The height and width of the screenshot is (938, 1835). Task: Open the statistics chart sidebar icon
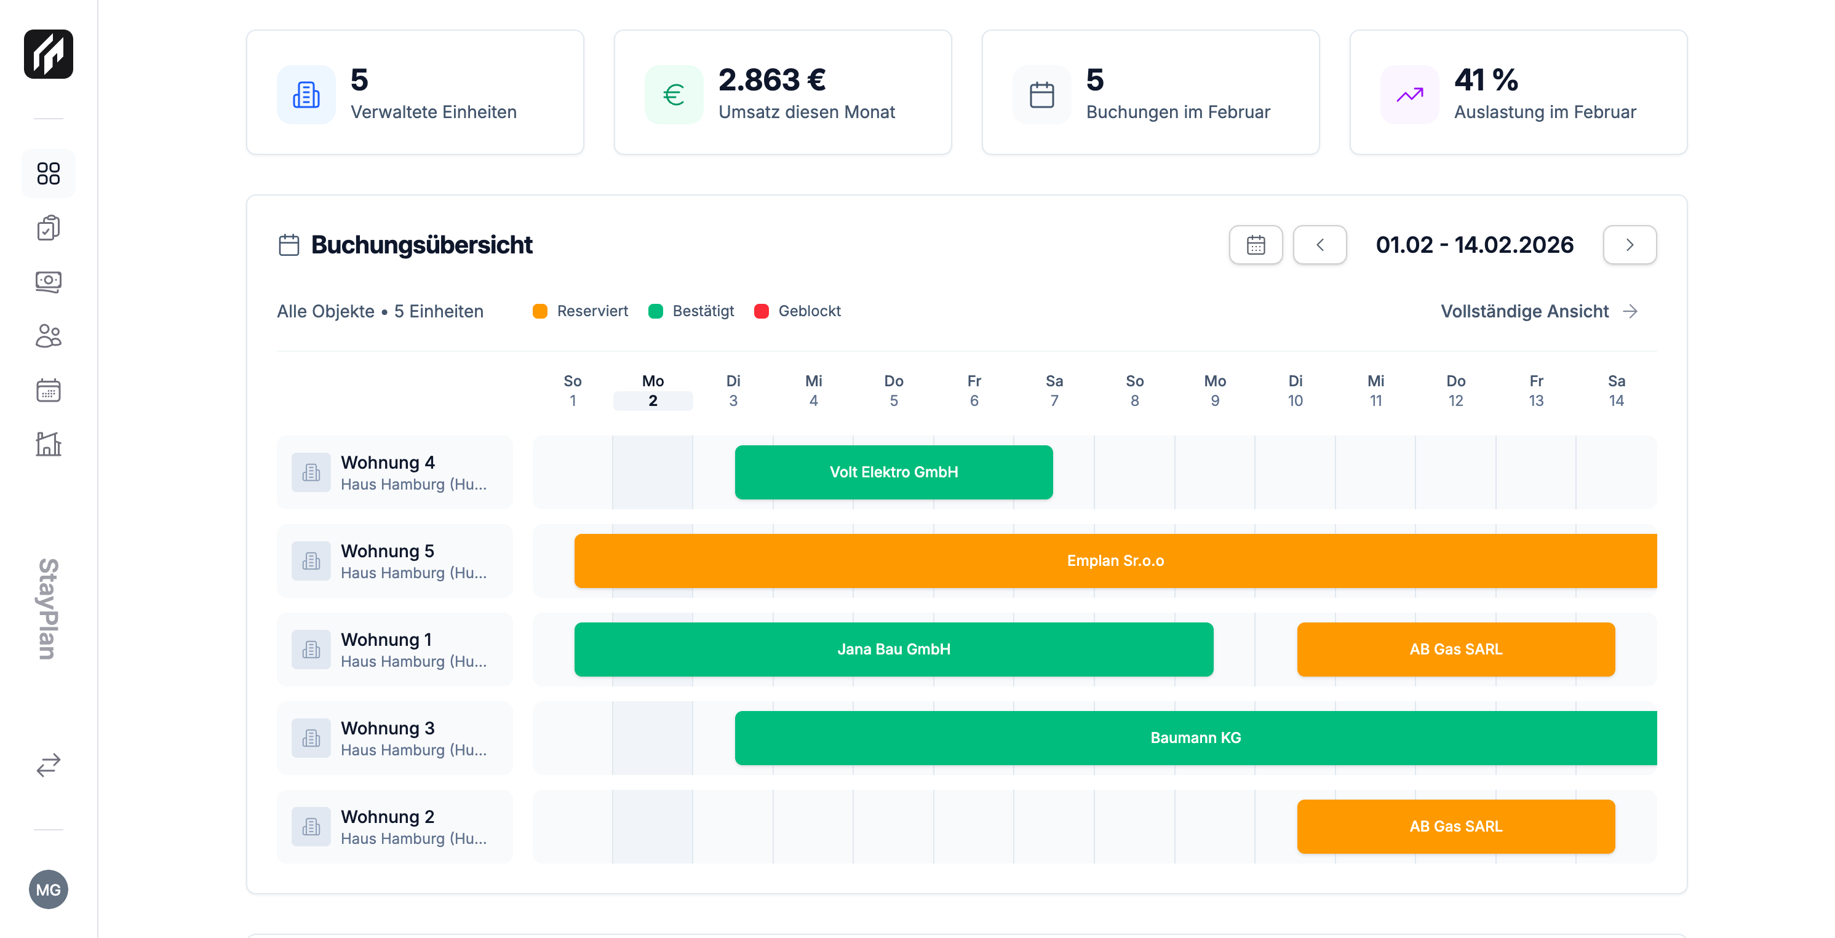click(x=49, y=445)
